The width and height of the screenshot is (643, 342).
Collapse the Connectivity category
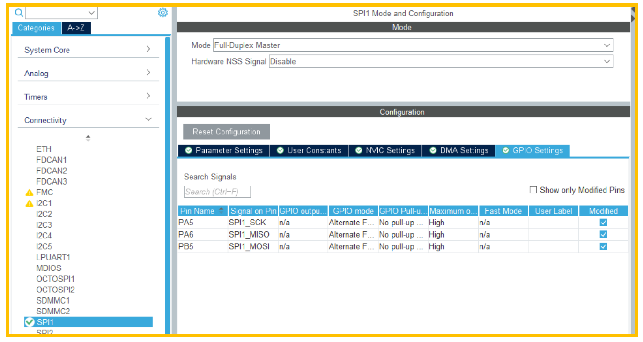pyautogui.click(x=88, y=120)
